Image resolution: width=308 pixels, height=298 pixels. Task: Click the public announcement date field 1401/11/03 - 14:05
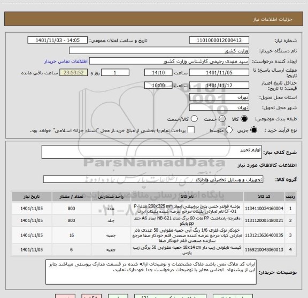(x=58, y=40)
